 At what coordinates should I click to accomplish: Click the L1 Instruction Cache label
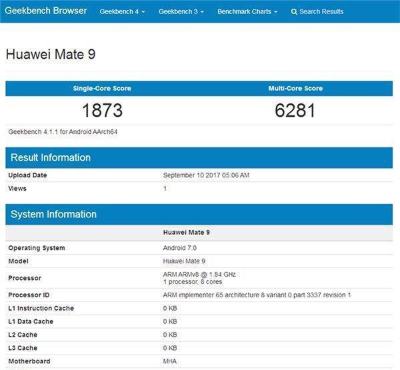[x=41, y=308]
